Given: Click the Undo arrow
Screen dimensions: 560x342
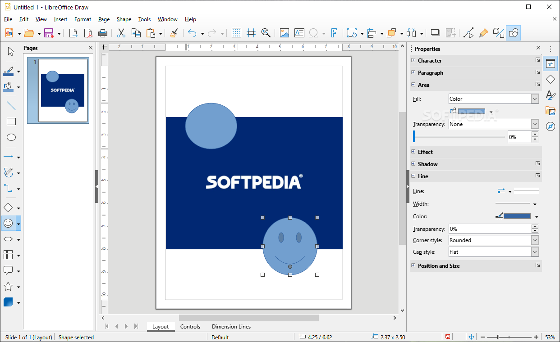Looking at the screenshot, I should pos(193,33).
